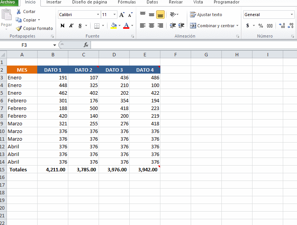Image resolution: width=297 pixels, height=225 pixels.
Task: Apply accounting $ format
Action: [247, 26]
